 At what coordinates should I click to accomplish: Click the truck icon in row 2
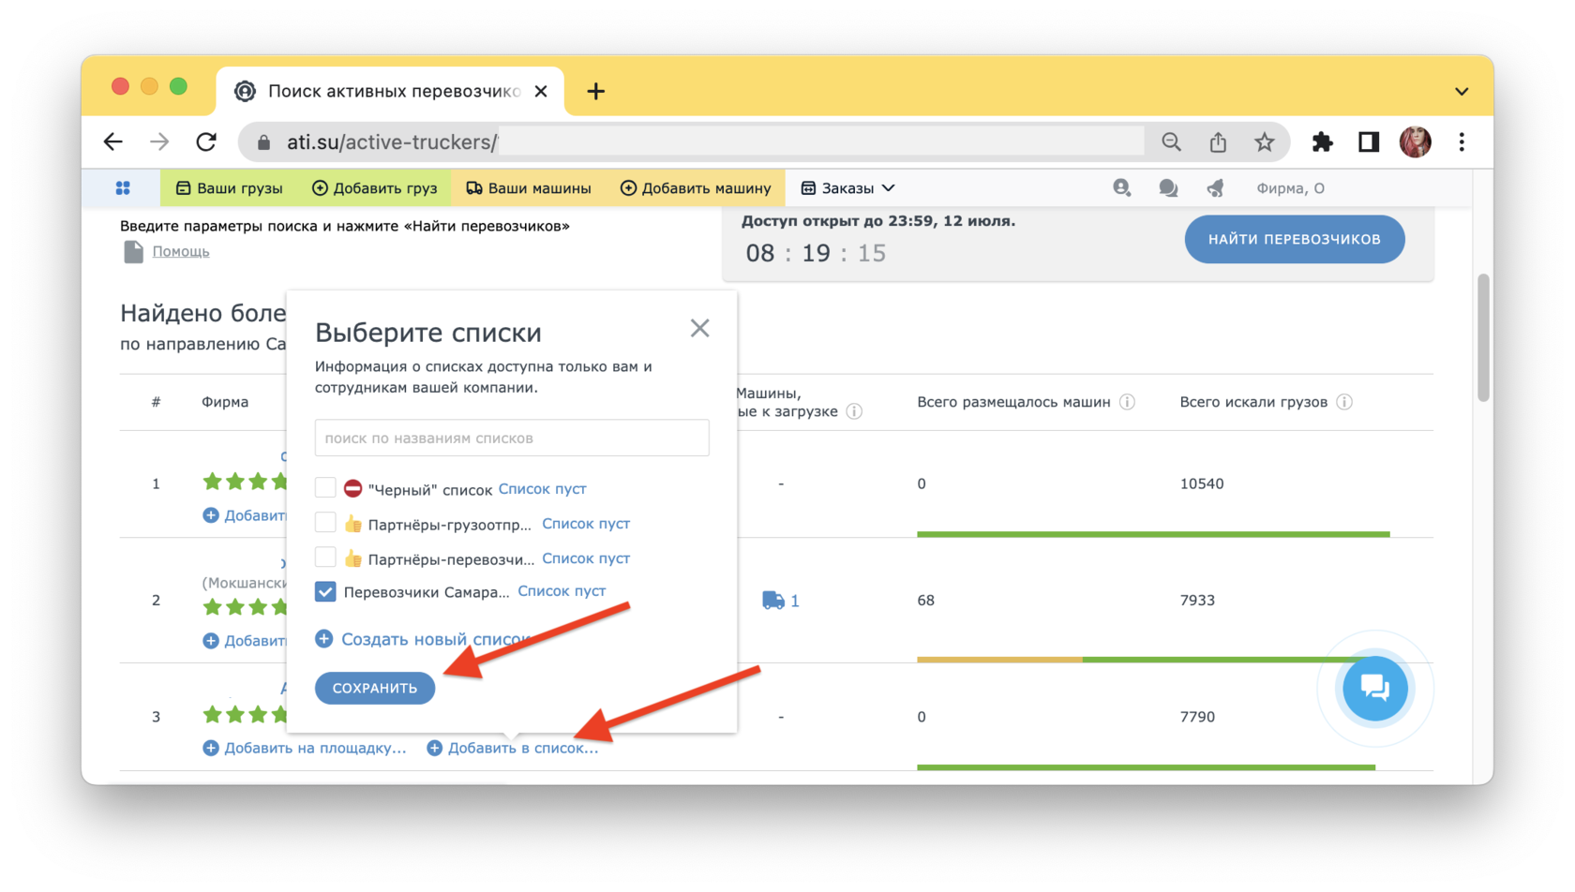pos(772,601)
